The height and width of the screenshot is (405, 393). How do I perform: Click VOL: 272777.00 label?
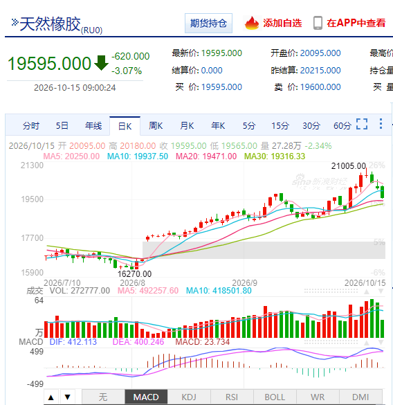[80, 291]
